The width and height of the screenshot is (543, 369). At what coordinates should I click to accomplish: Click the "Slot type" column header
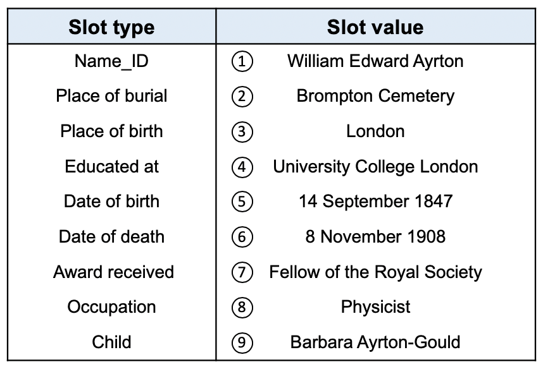pos(111,27)
